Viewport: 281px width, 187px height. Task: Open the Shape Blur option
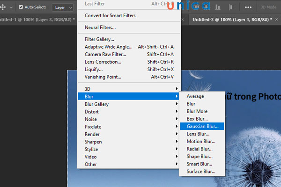[x=202, y=157]
